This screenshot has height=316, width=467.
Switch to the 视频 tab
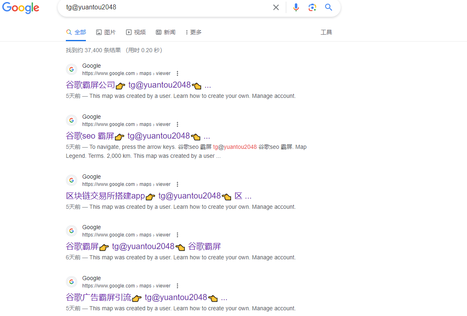point(136,32)
